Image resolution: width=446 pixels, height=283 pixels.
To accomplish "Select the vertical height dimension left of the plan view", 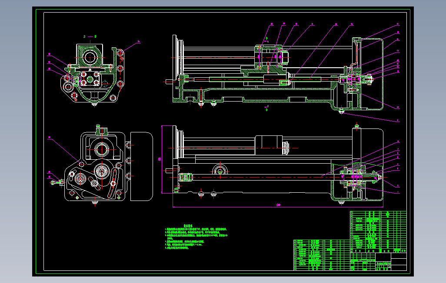I will 160,159.
